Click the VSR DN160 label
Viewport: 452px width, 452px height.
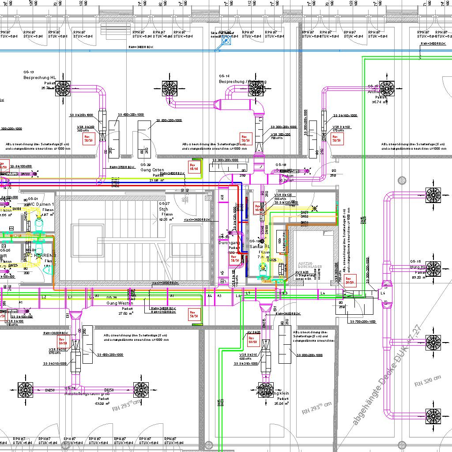coord(341,127)
